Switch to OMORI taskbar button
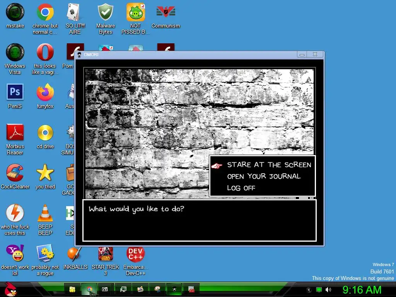Screen dimensions: 396x297 (x=174, y=289)
